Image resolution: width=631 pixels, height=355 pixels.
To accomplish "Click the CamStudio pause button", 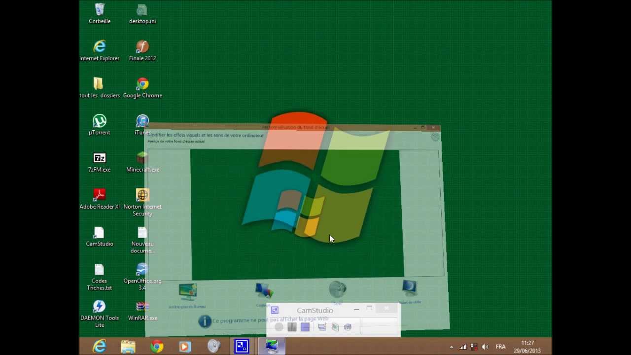I will click(x=292, y=327).
